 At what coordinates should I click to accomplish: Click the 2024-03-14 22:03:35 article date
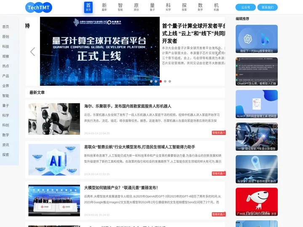click(97, 174)
